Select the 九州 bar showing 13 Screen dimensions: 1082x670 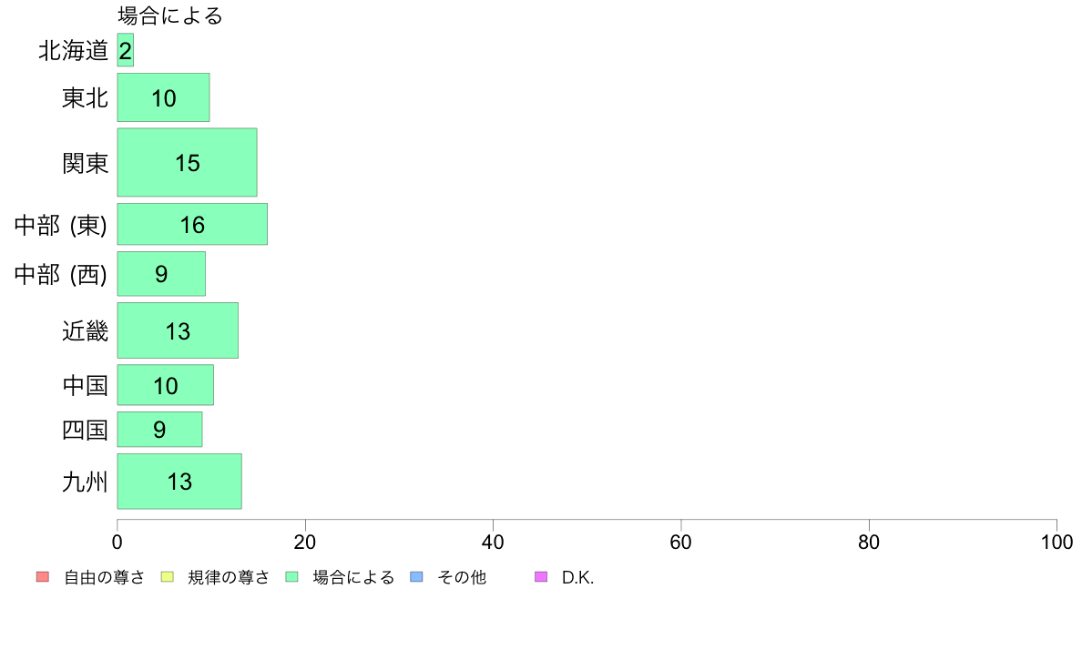179,482
